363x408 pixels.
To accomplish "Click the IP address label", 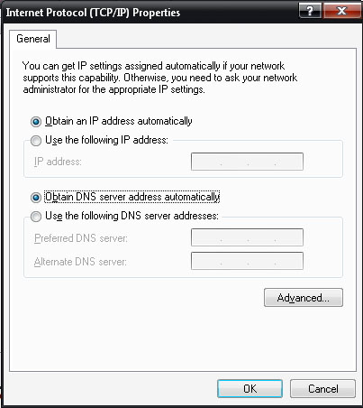I will [58, 162].
